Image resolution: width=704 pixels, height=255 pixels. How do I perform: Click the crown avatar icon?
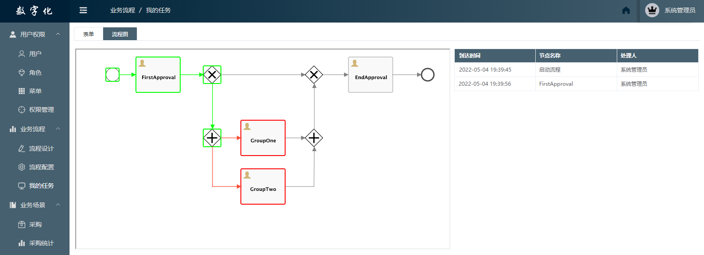[x=652, y=10]
